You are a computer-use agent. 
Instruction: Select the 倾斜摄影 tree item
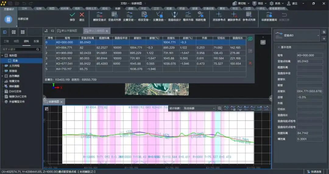coord(14,86)
